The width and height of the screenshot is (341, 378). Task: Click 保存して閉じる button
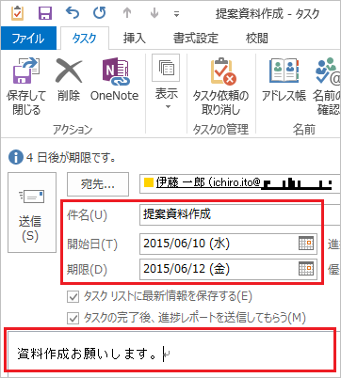click(26, 87)
